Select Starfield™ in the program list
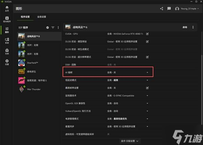Viewport: 203px width, 145px height. pos(32,63)
